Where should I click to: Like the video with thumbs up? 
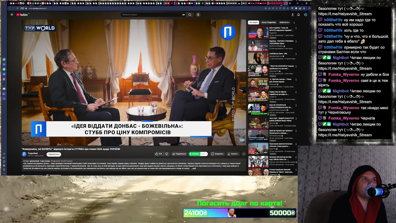pos(159,154)
